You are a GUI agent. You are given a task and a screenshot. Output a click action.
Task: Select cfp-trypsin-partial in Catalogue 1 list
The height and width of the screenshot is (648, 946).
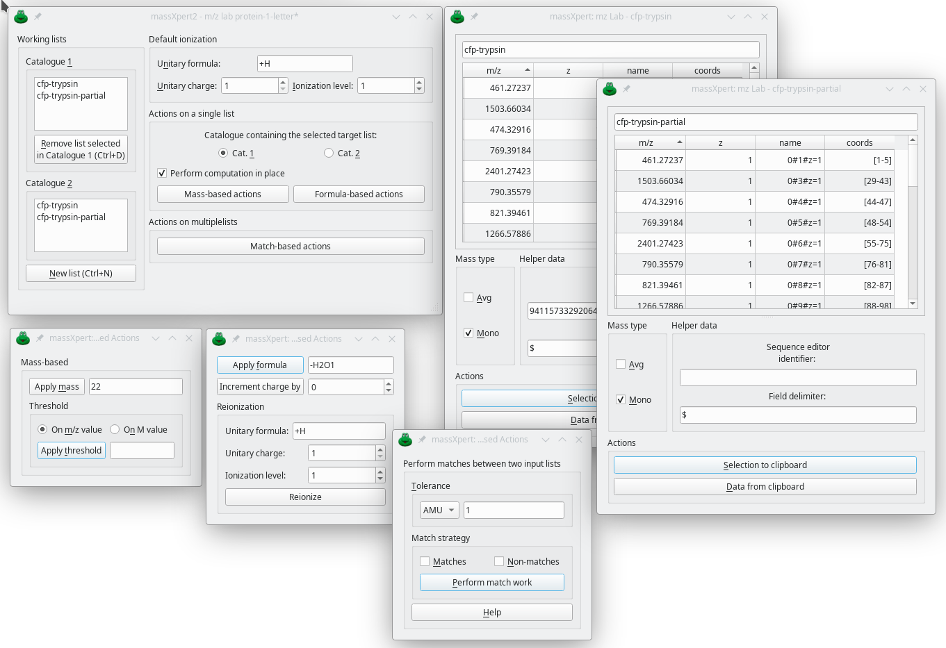click(x=71, y=96)
